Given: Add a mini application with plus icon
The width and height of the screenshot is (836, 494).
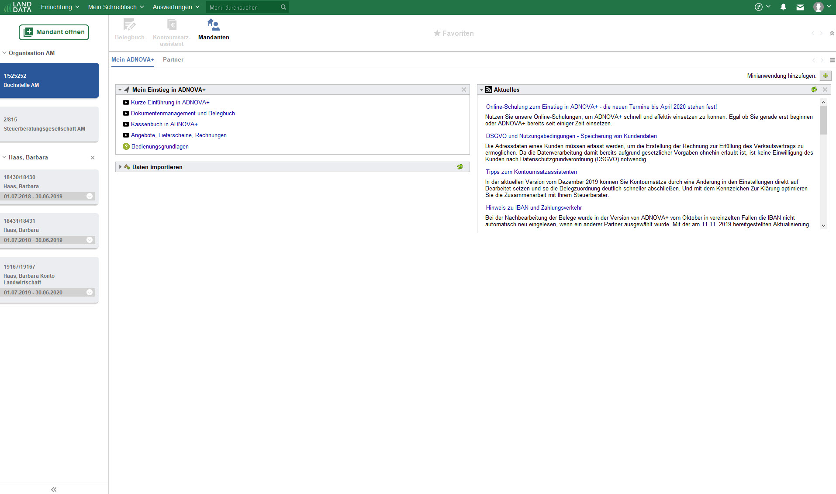Looking at the screenshot, I should [x=825, y=76].
